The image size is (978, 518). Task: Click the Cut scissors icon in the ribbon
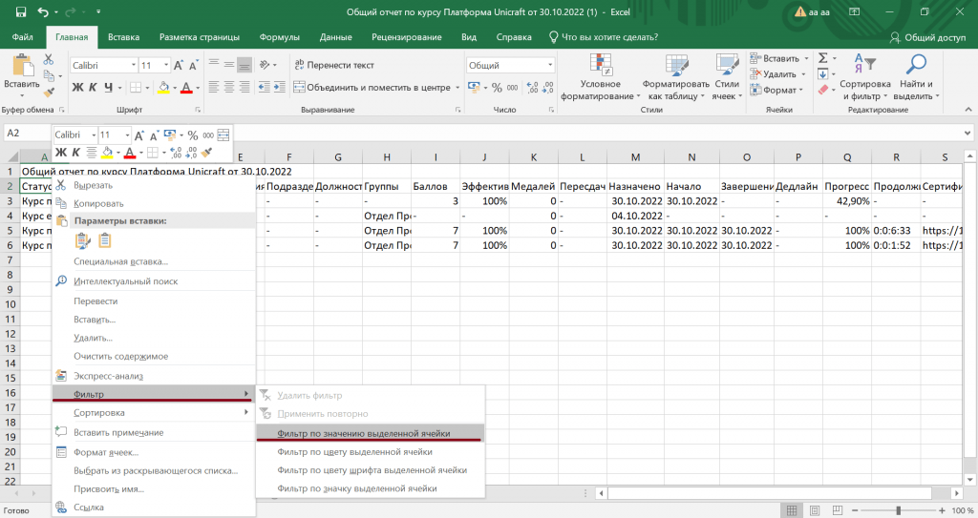point(49,60)
